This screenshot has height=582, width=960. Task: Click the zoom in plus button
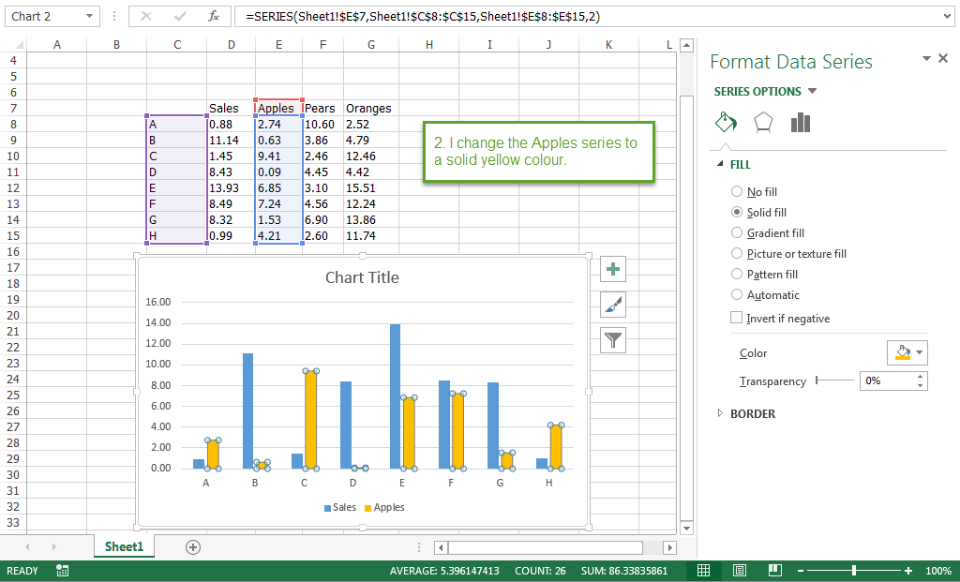(908, 571)
